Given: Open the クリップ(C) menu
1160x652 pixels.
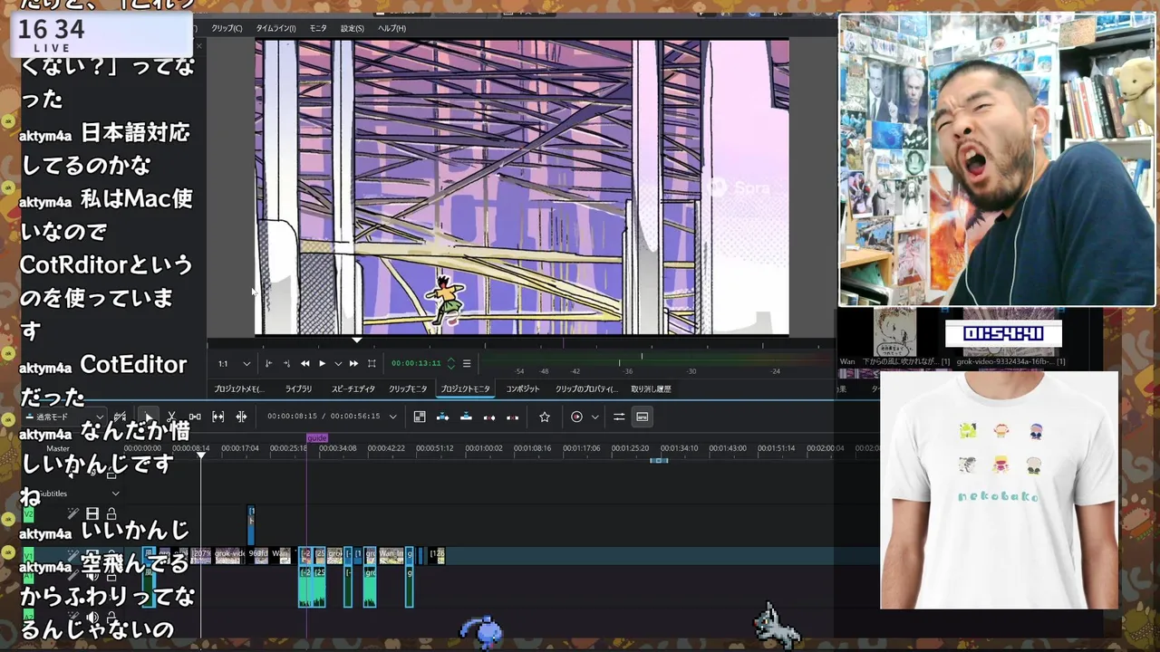Looking at the screenshot, I should pos(227,28).
